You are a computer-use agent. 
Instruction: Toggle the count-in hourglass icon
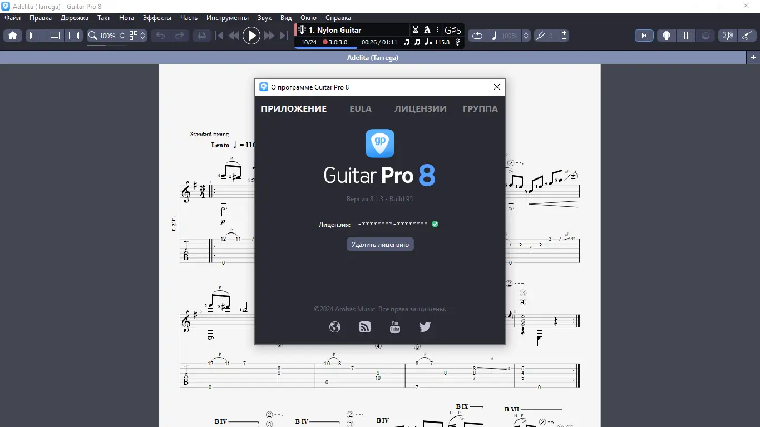[416, 30]
